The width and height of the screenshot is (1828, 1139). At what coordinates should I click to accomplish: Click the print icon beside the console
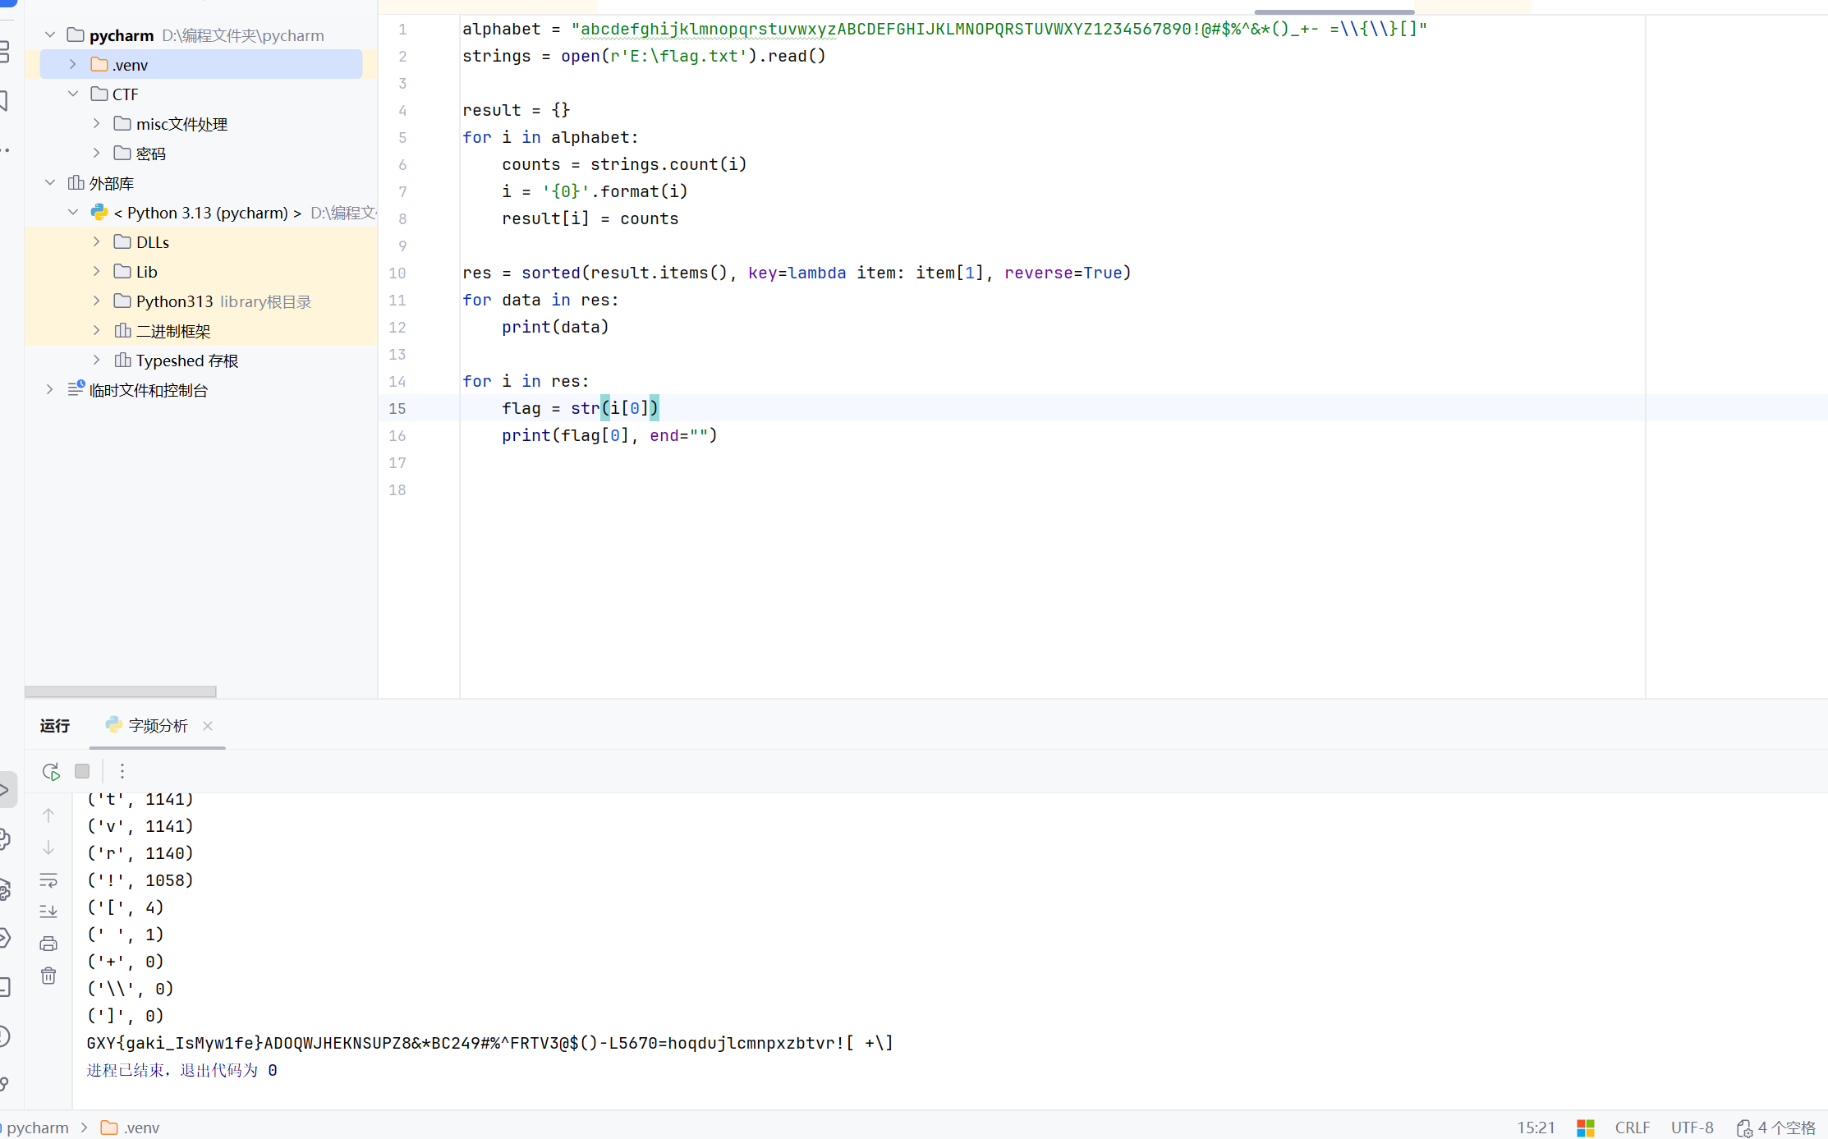[x=48, y=944]
